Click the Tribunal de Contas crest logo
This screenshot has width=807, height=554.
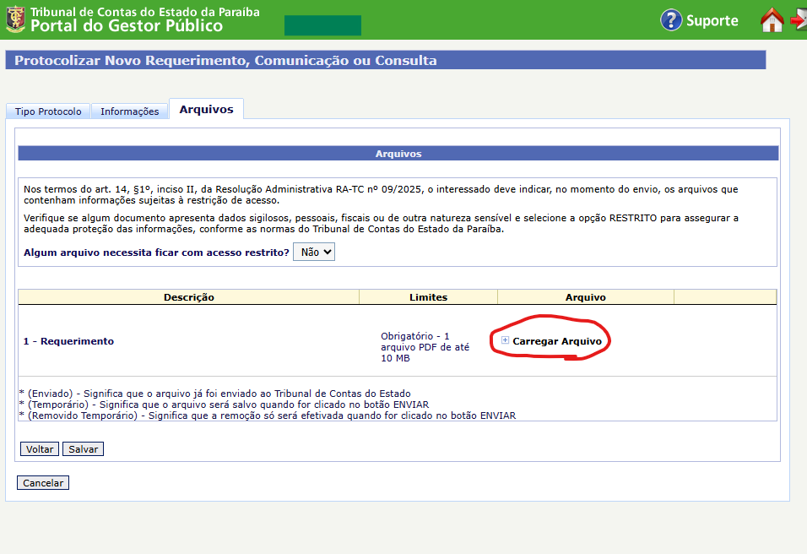[x=15, y=19]
